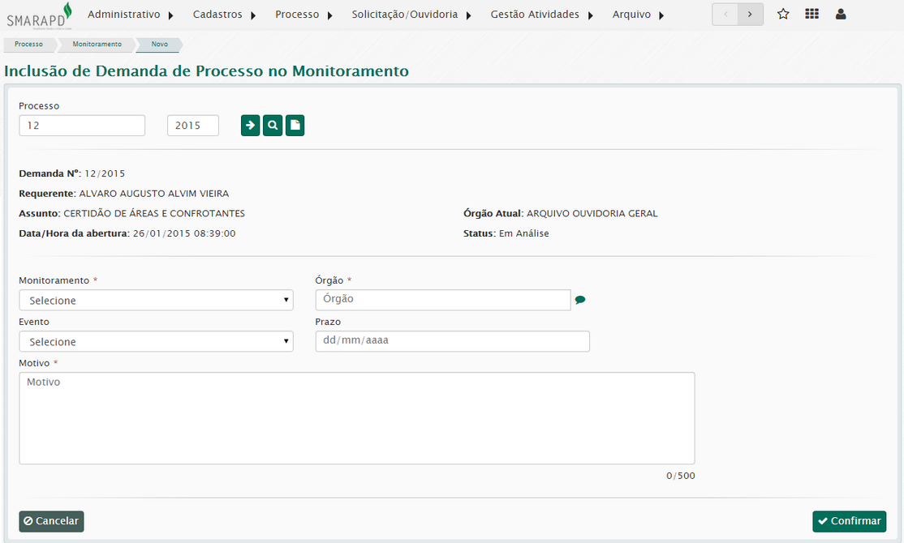Click the speech bubble icon beside Órgão field

tap(580, 300)
